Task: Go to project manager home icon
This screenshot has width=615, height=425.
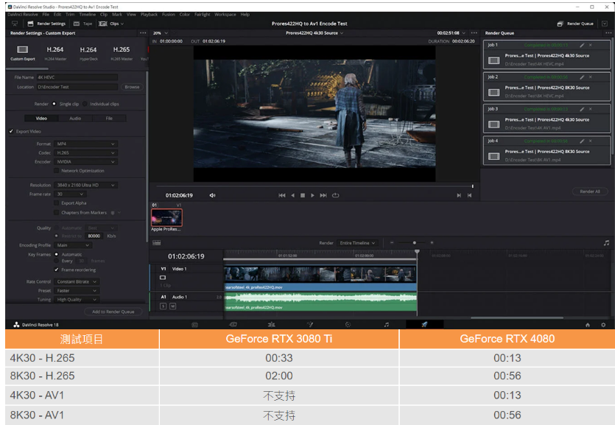Action: 588,325
